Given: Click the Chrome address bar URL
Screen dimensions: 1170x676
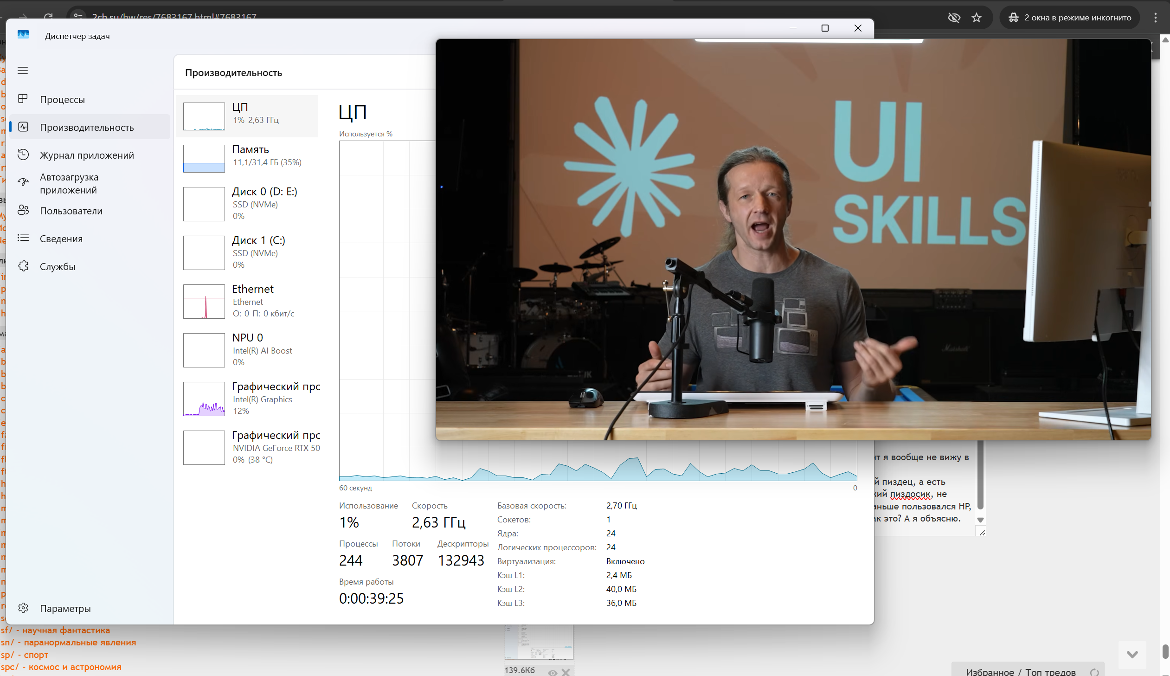Looking at the screenshot, I should pyautogui.click(x=174, y=17).
